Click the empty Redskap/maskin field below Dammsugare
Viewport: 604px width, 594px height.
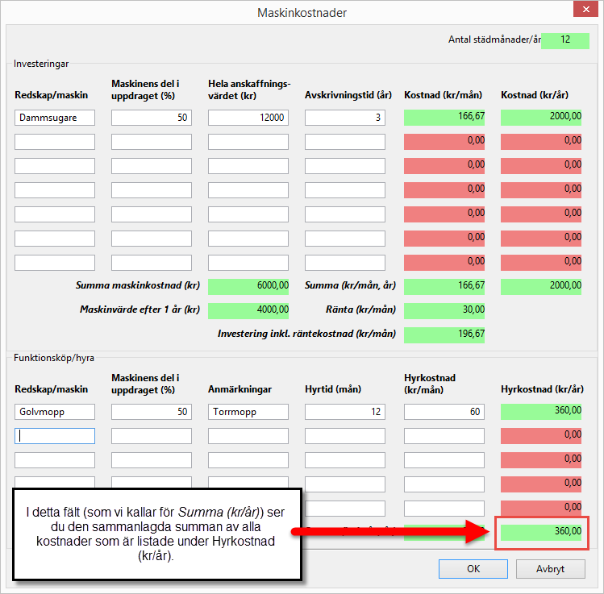point(55,142)
